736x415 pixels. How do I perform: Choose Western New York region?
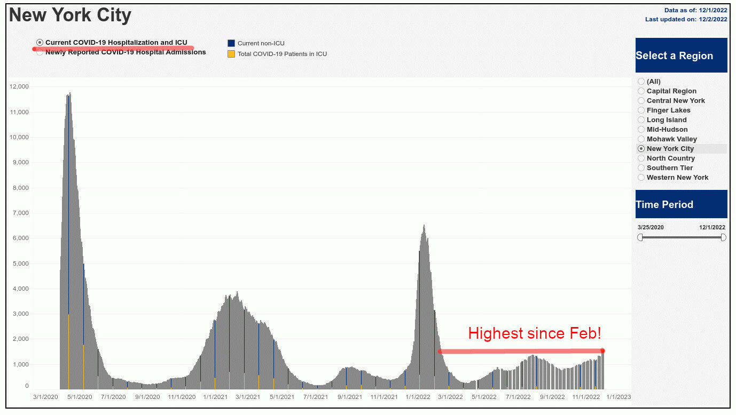tap(641, 178)
